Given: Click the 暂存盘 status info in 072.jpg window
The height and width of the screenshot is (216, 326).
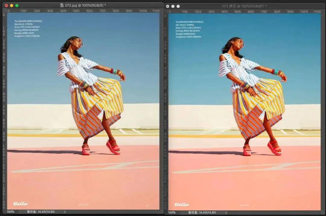Looking at the screenshot, I should tap(41, 212).
